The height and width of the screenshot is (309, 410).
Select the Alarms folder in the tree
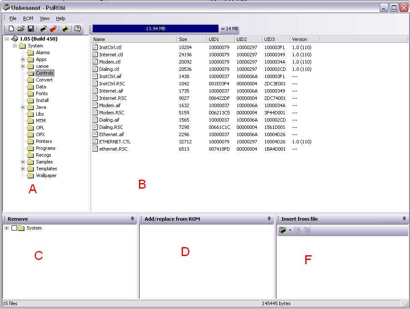(x=43, y=52)
